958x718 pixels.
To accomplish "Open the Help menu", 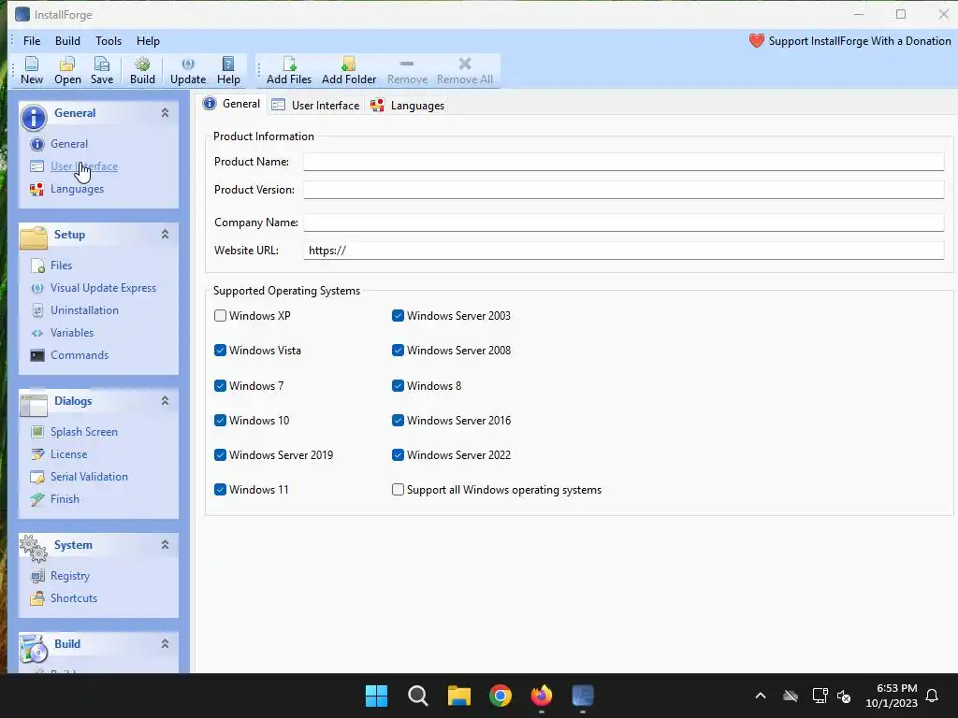I will tap(148, 41).
